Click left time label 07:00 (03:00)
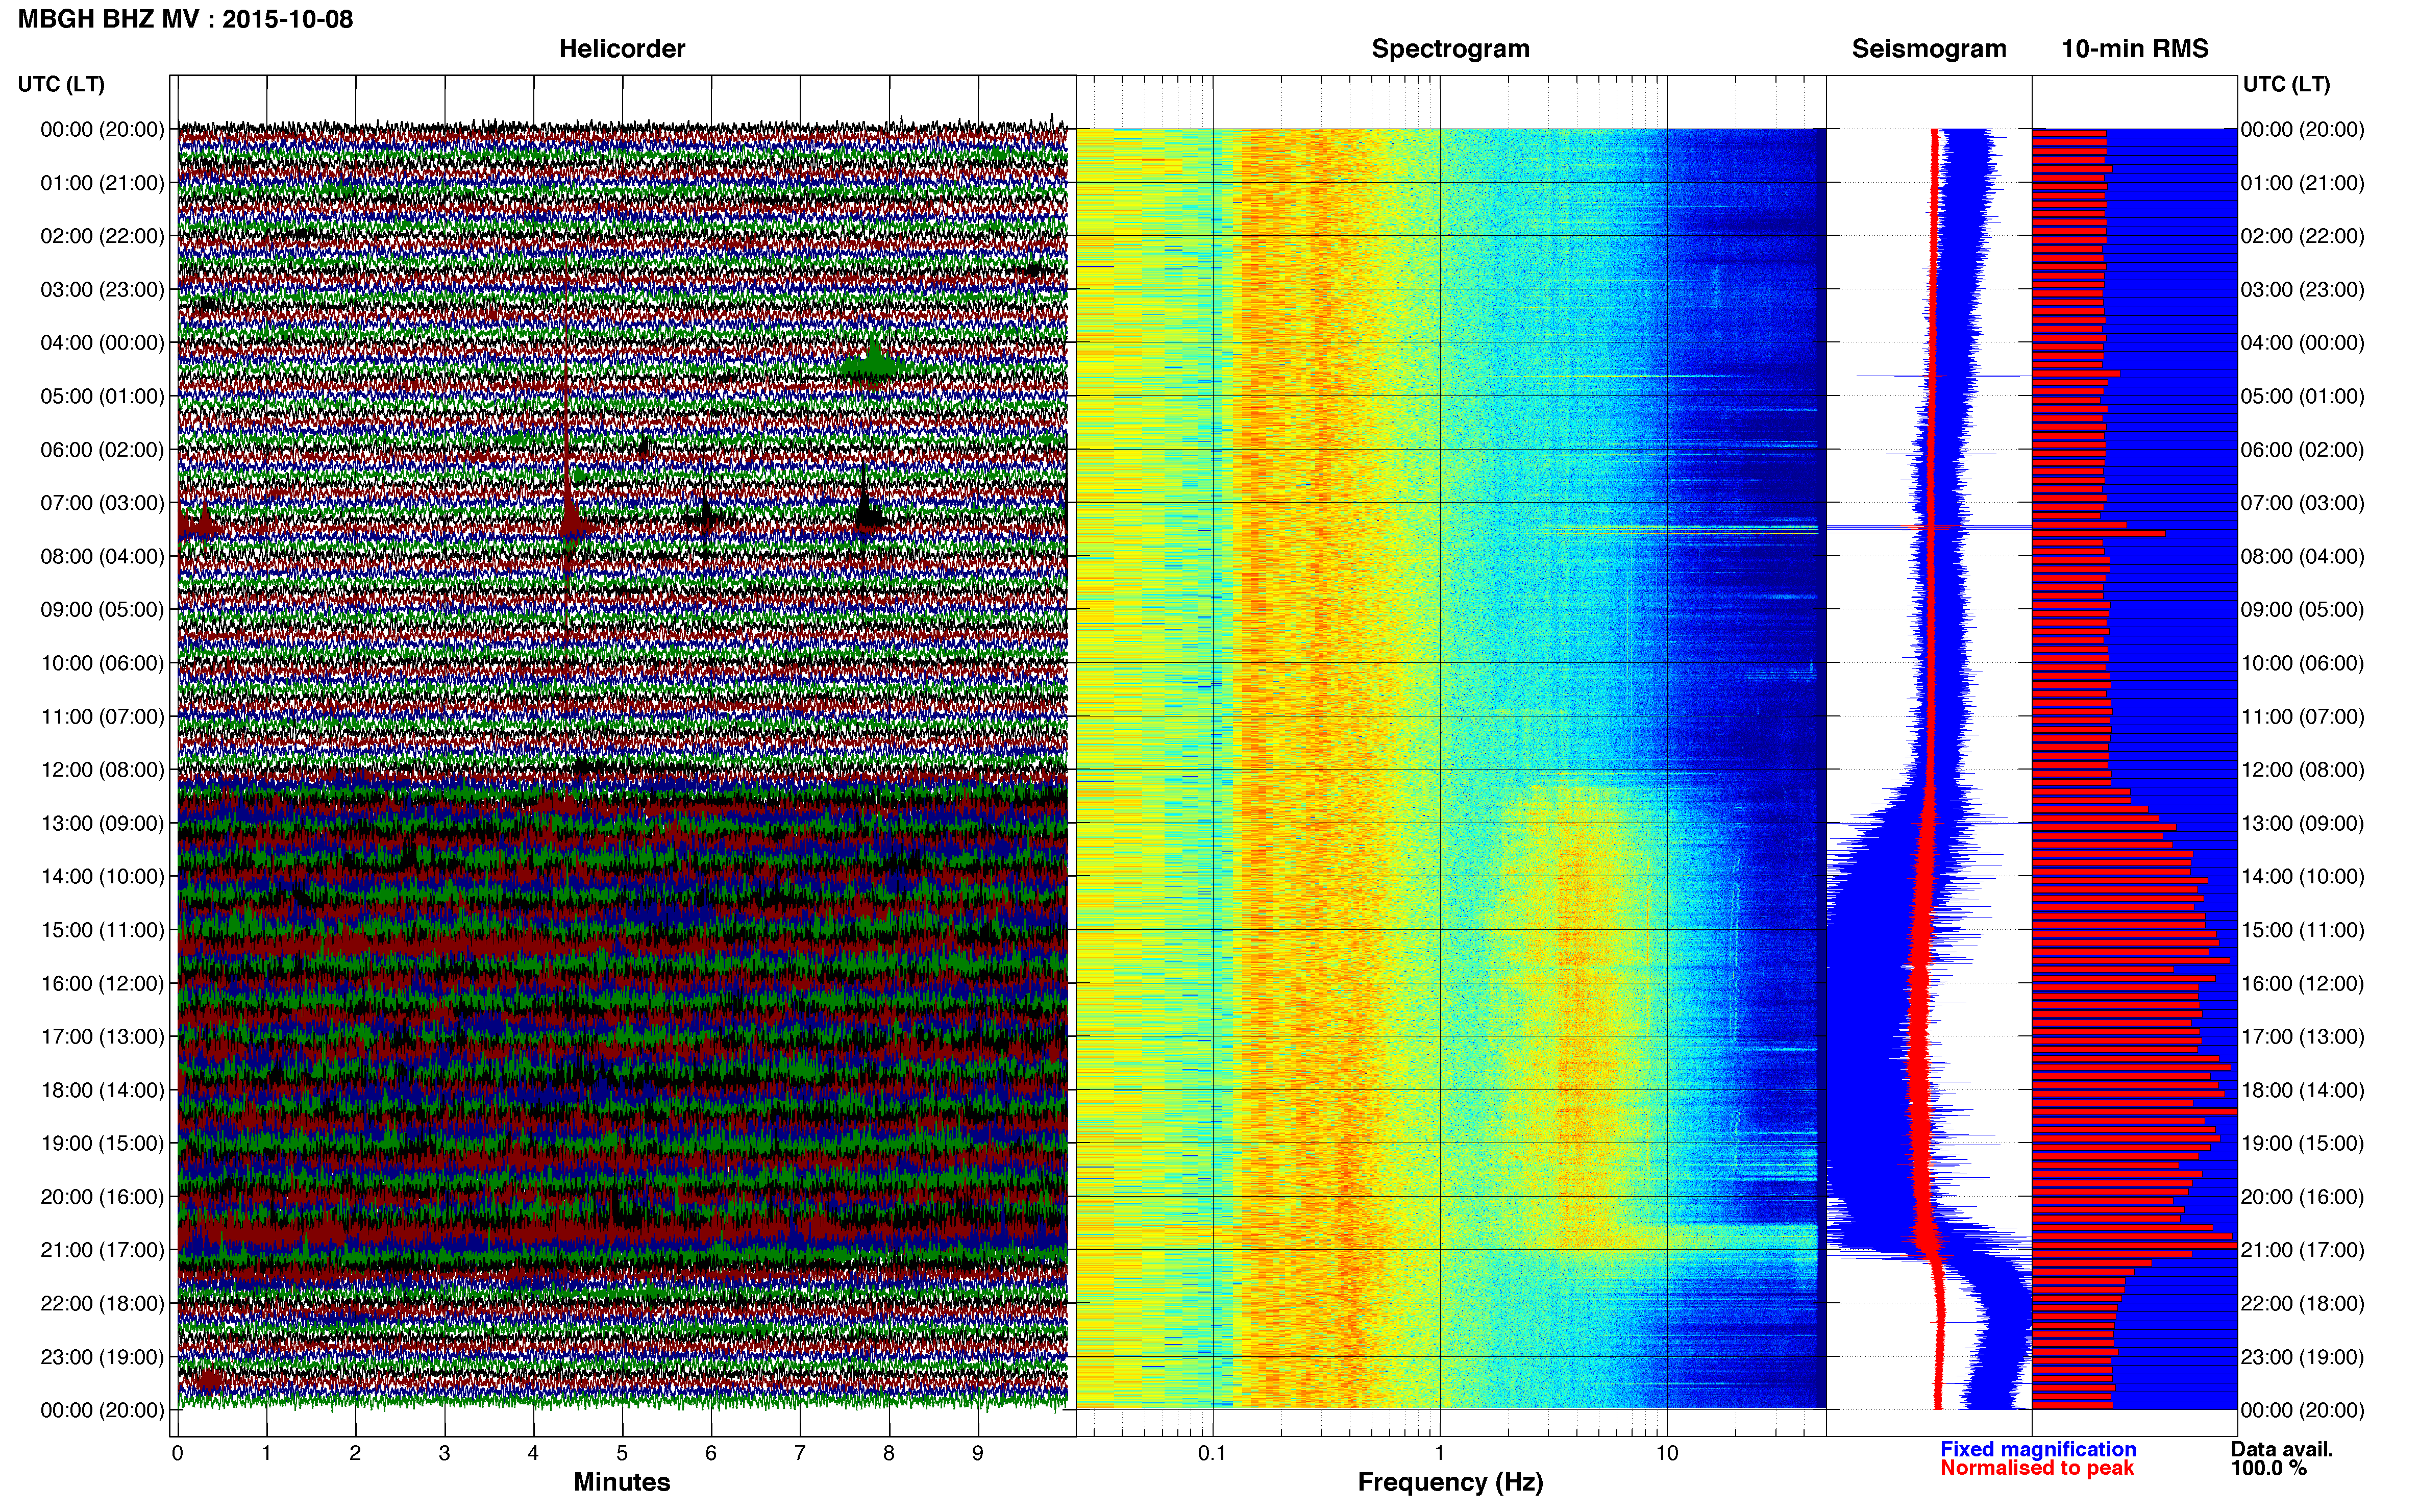This screenshot has width=2419, height=1512. tap(102, 503)
